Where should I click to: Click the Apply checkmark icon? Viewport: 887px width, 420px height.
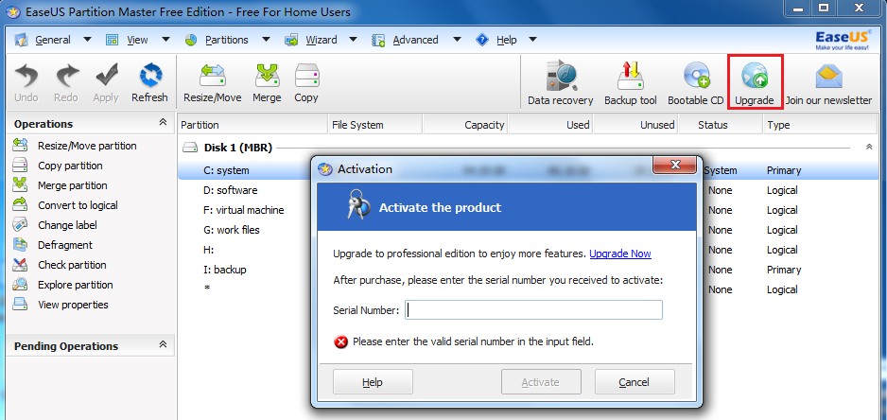click(x=106, y=77)
